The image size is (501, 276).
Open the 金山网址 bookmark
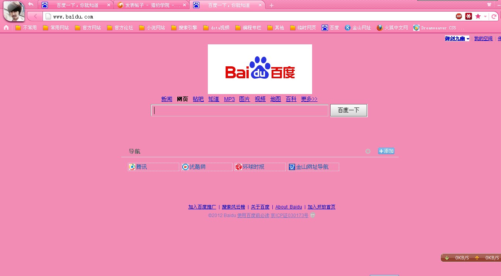point(358,28)
